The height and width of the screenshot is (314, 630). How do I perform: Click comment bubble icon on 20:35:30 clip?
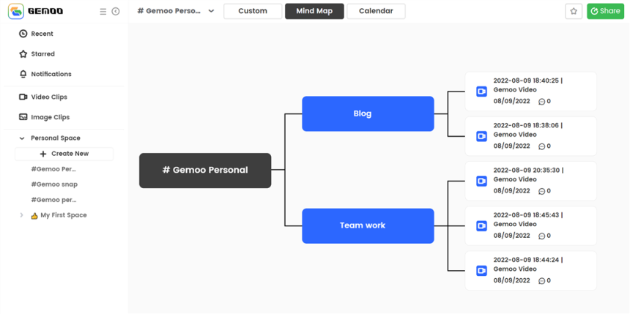(541, 191)
